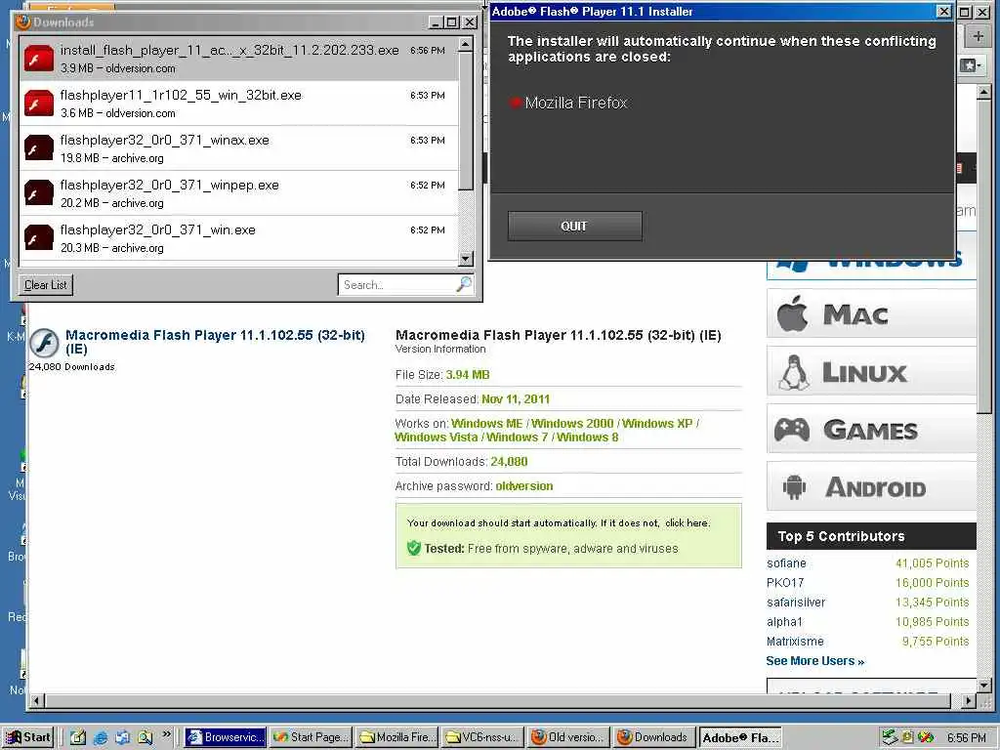Click first quick launch icon beside Start
1000x750 pixels.
point(78,738)
